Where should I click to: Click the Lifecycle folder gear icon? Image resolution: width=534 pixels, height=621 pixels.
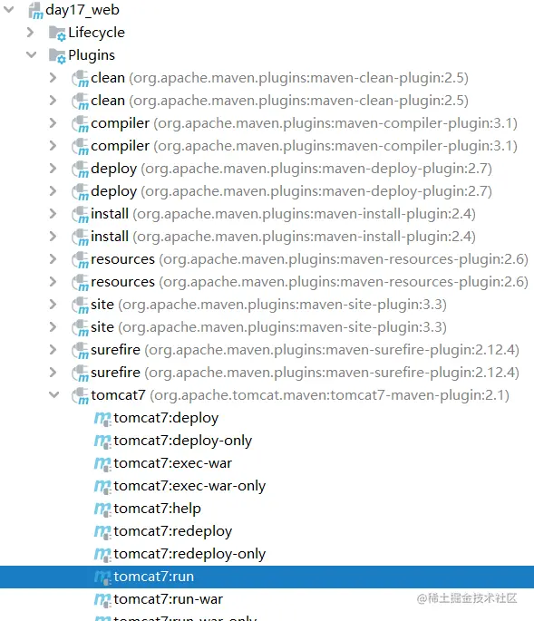pos(57,34)
